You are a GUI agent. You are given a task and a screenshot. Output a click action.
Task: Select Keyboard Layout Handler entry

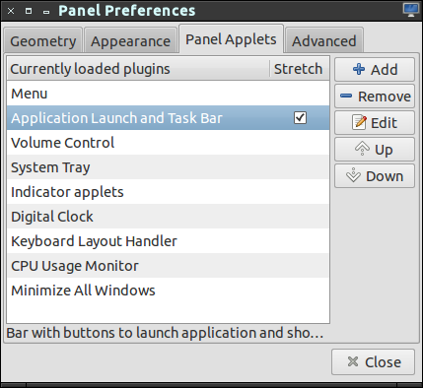click(168, 241)
